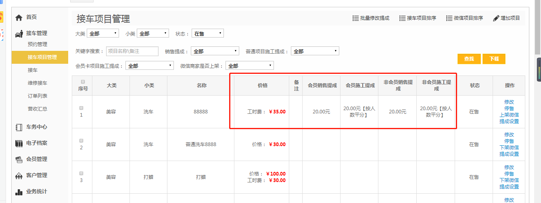Toggle the select-all checkbox in 序号 header

point(83,82)
